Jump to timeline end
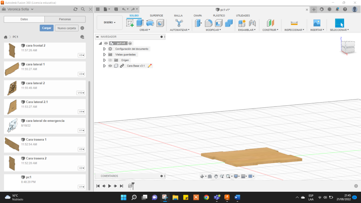Image resolution: width=361 pixels, height=203 pixels. (x=121, y=186)
